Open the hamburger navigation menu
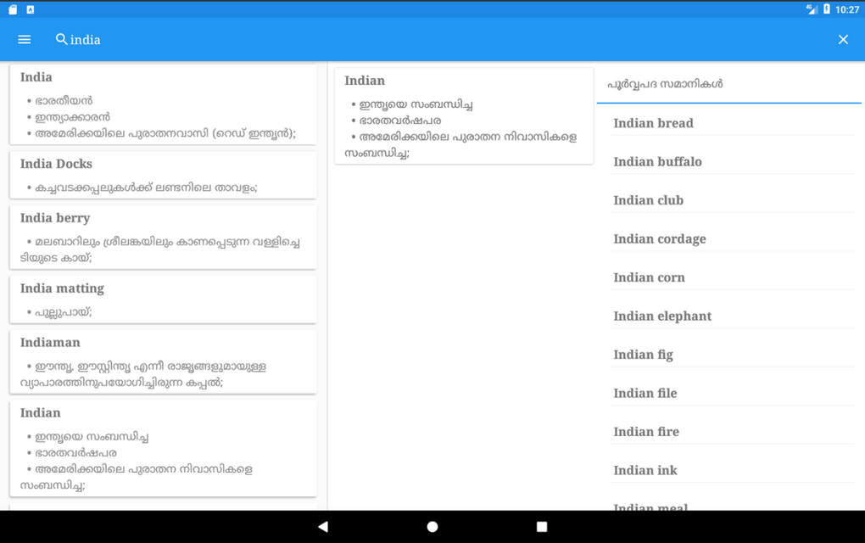Viewport: 865px width, 543px height. point(25,40)
